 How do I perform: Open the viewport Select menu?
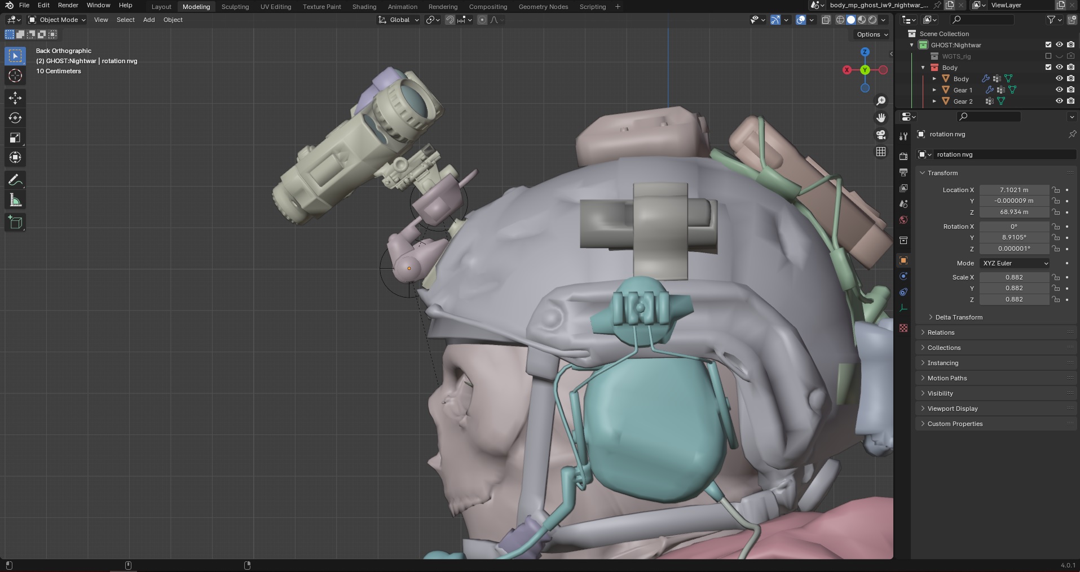point(126,20)
